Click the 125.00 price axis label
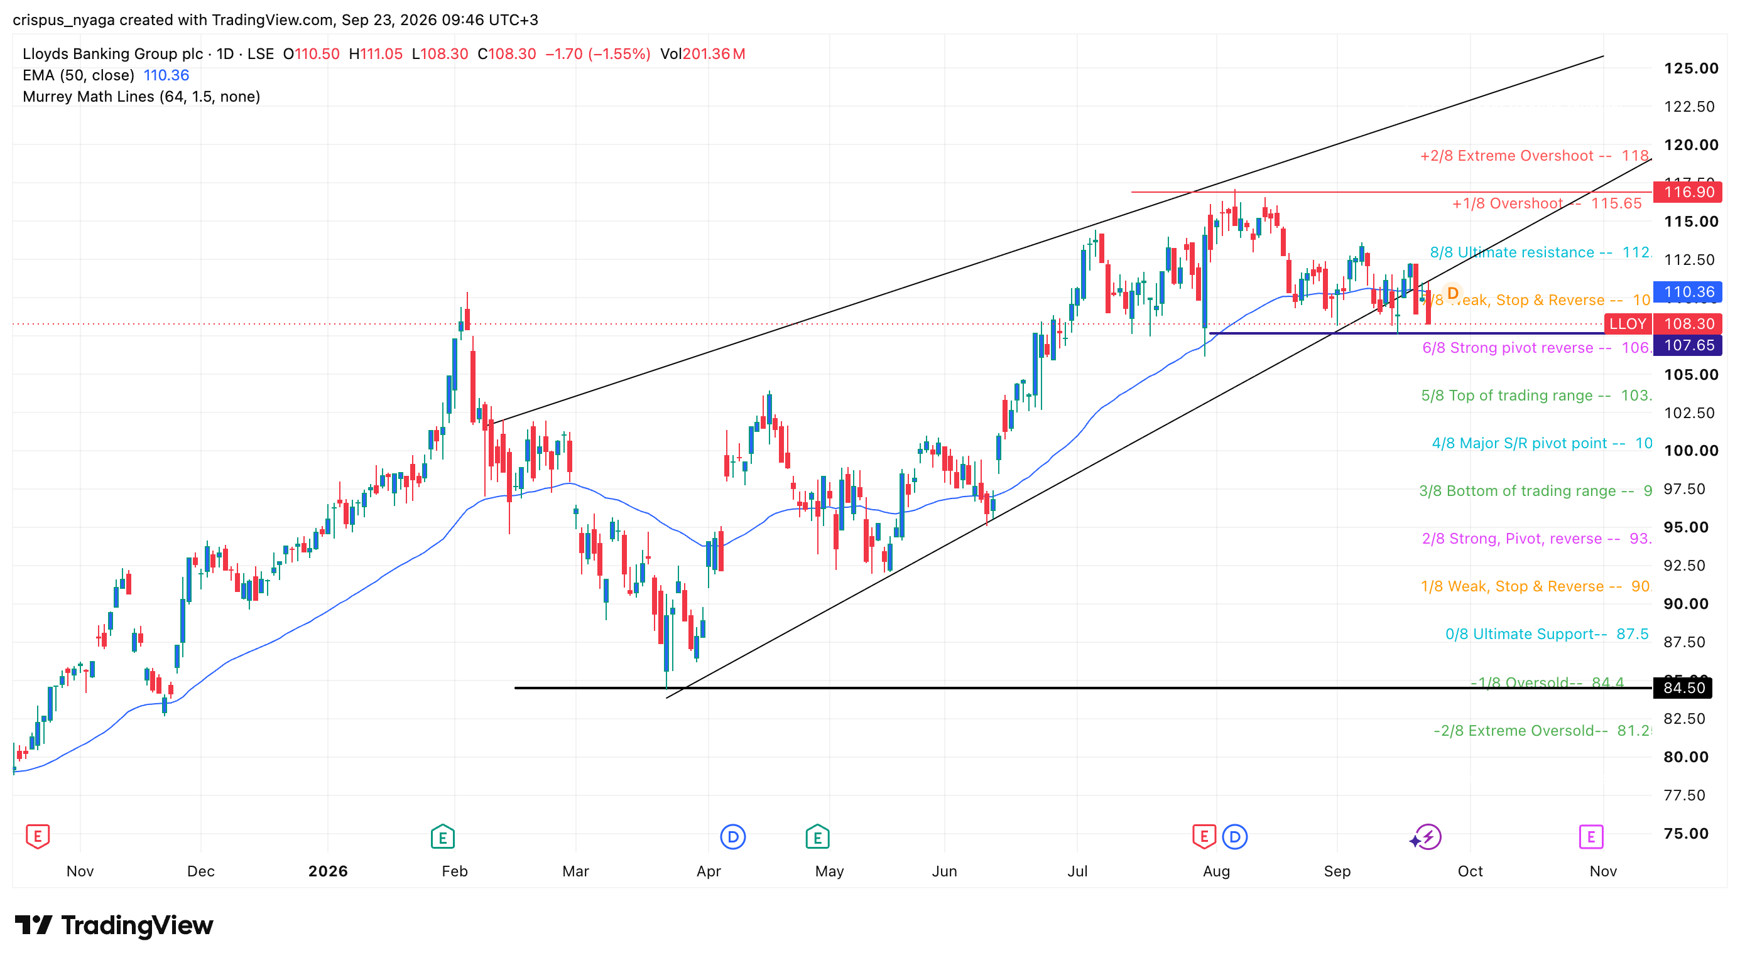Image resolution: width=1740 pixels, height=963 pixels. point(1692,68)
